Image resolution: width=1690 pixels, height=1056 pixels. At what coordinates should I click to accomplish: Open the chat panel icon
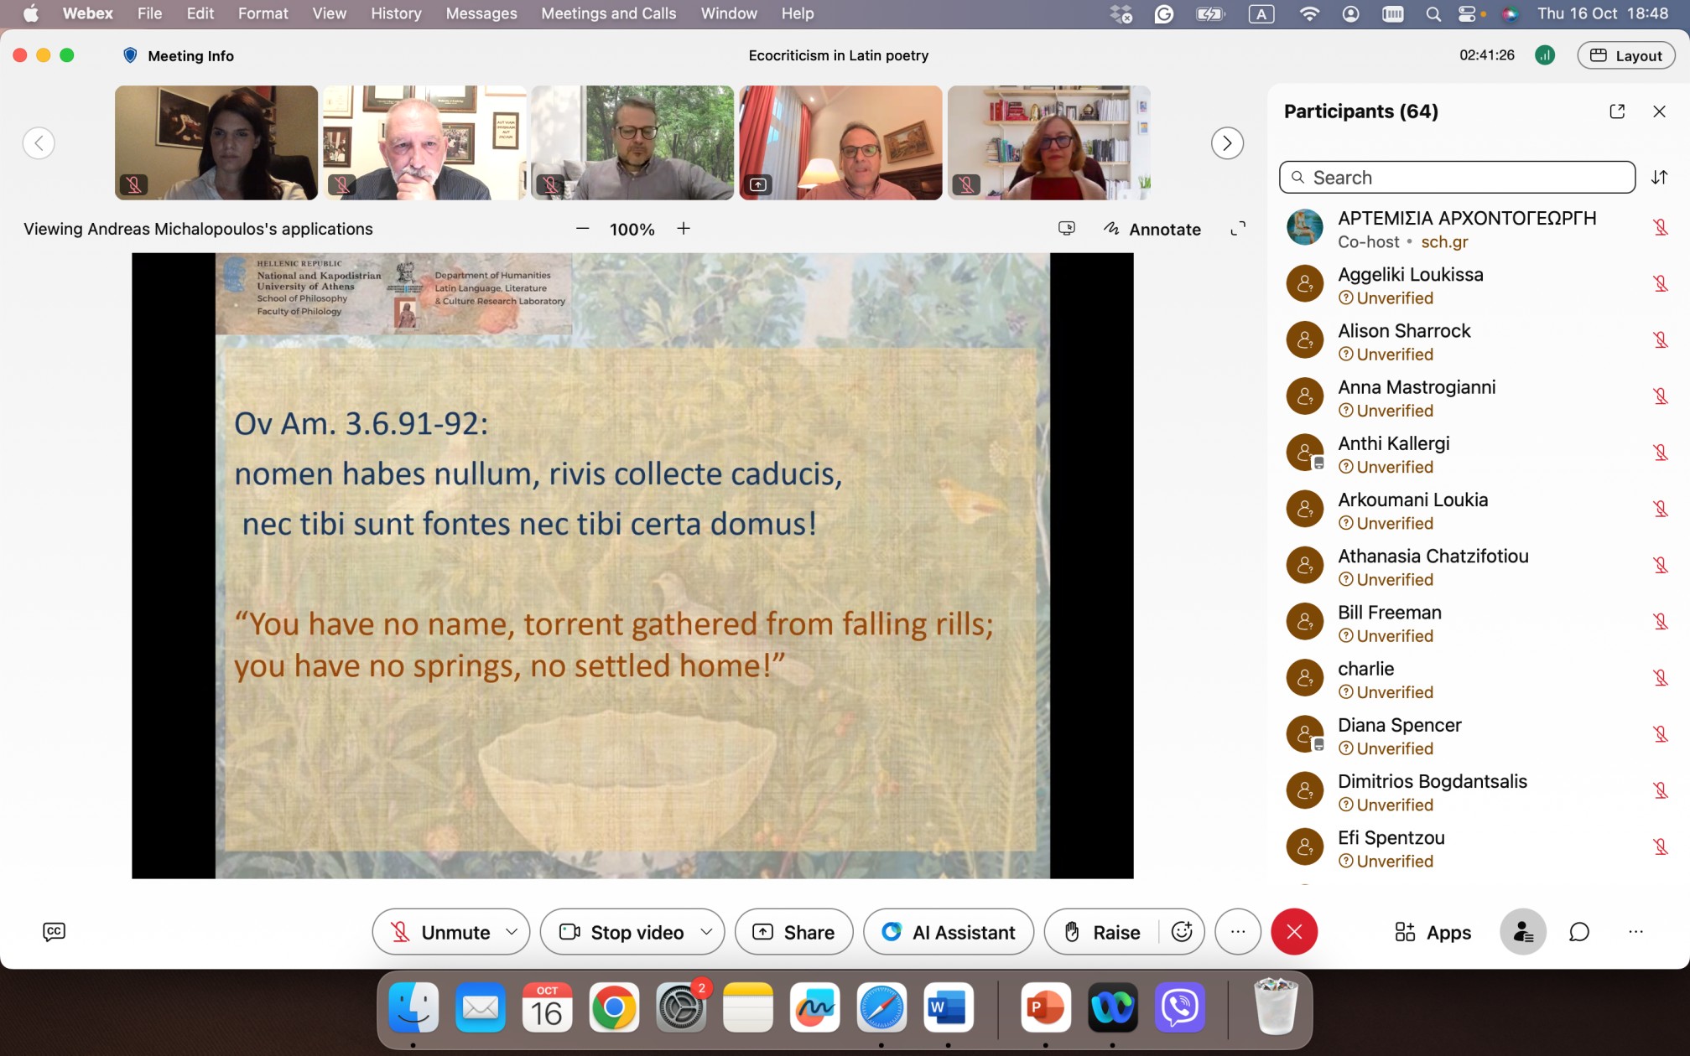[1579, 932]
